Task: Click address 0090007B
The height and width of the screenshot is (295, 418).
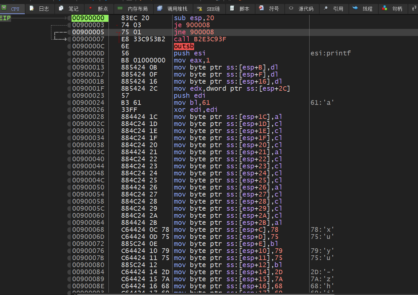Action: click(88, 258)
